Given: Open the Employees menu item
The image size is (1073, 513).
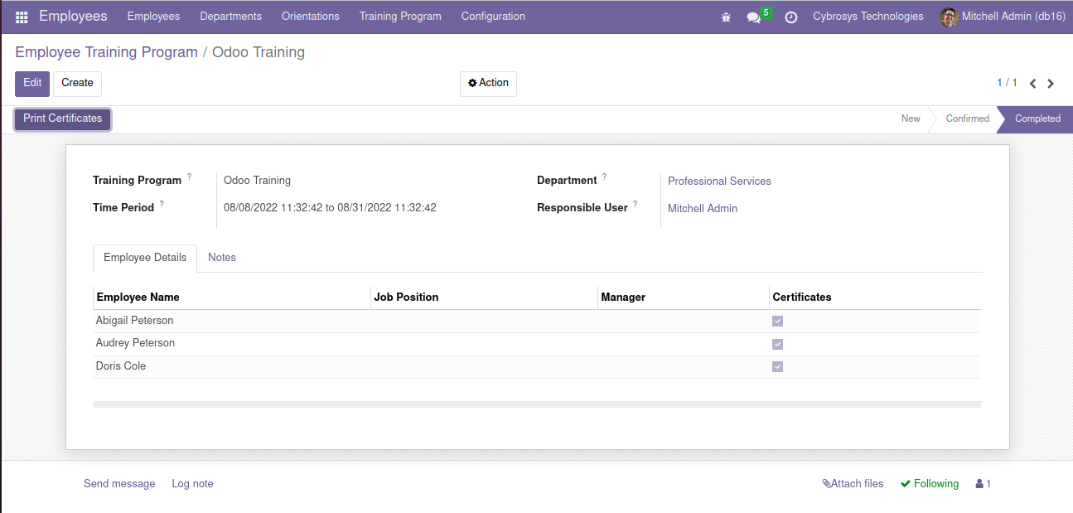Looking at the screenshot, I should tap(153, 17).
